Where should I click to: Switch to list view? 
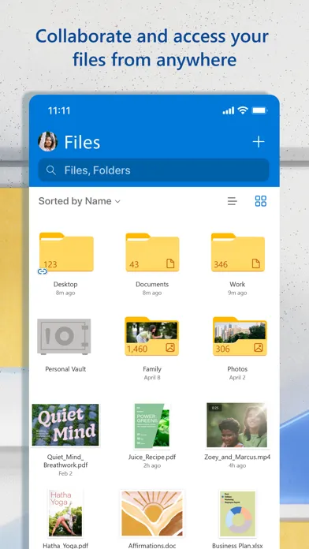point(233,201)
